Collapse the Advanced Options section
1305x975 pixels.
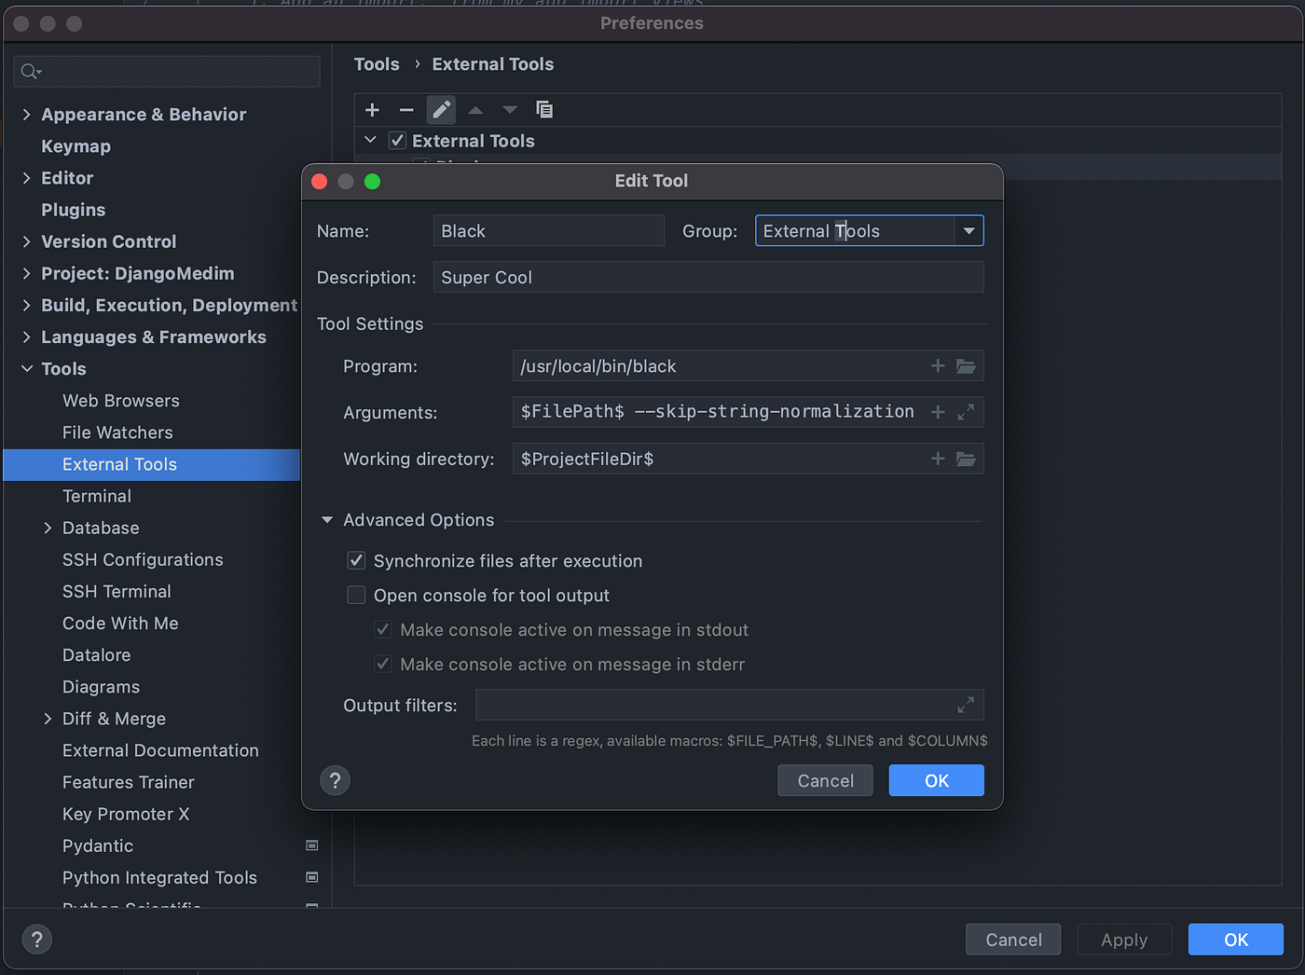(x=327, y=519)
